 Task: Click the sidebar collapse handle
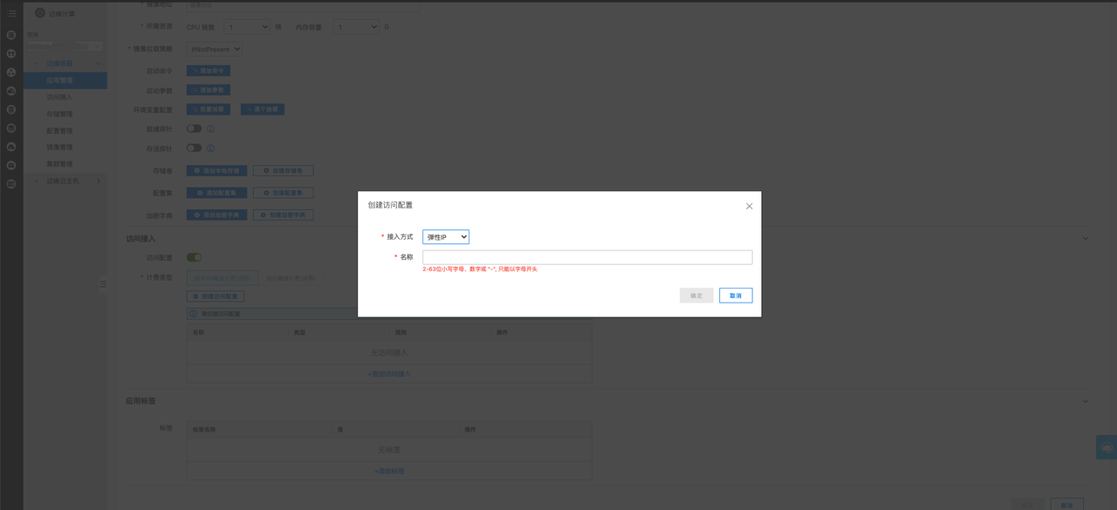click(x=103, y=284)
